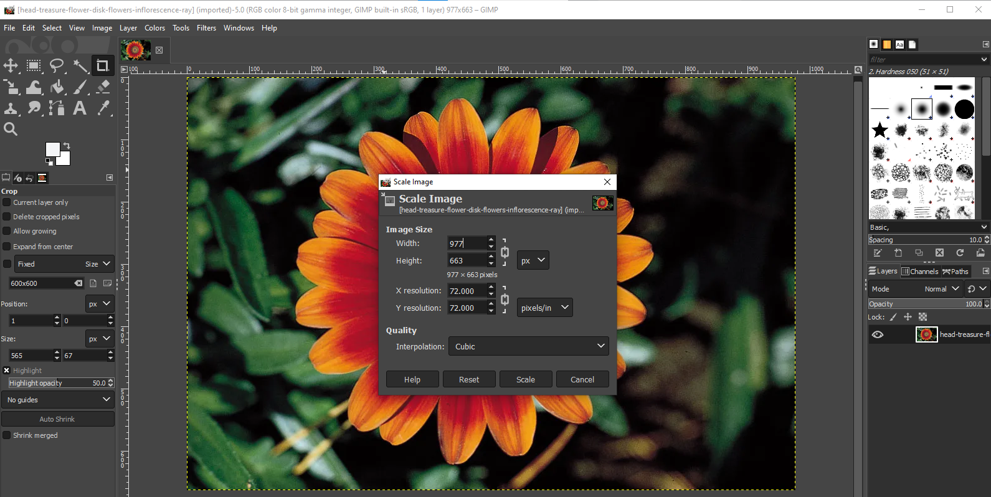Create a new brush
The image size is (991, 497).
(x=898, y=253)
